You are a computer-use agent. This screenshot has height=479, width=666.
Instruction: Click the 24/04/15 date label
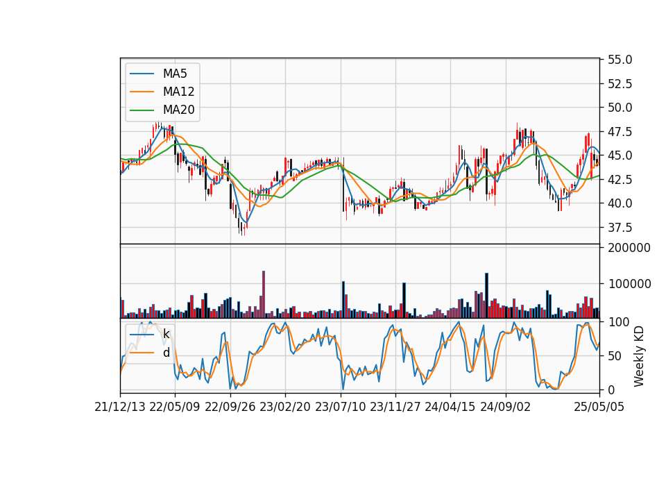450,407
